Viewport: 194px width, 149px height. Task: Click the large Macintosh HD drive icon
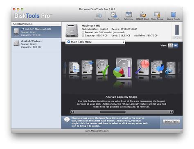click(72, 31)
